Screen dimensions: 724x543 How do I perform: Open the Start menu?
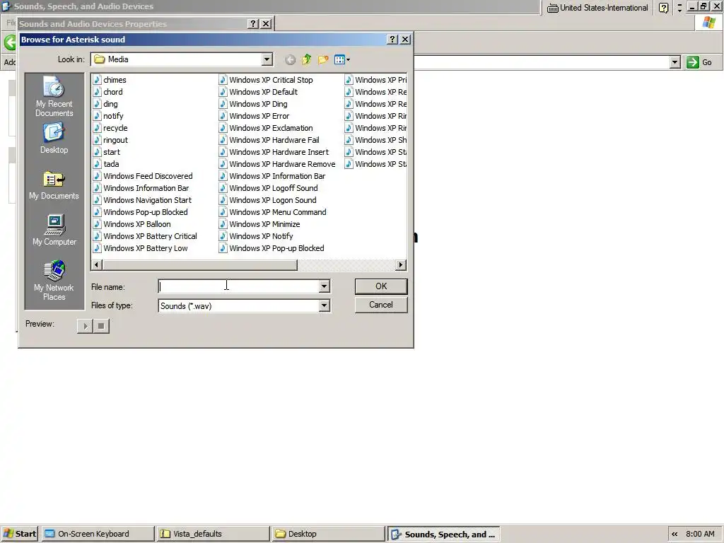coord(20,534)
